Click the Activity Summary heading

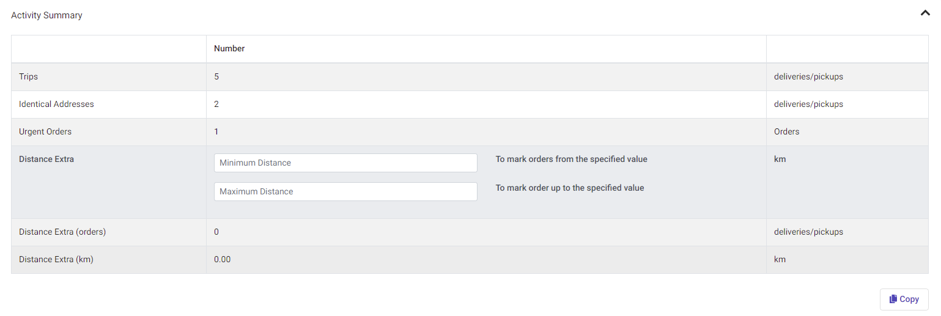click(x=46, y=15)
